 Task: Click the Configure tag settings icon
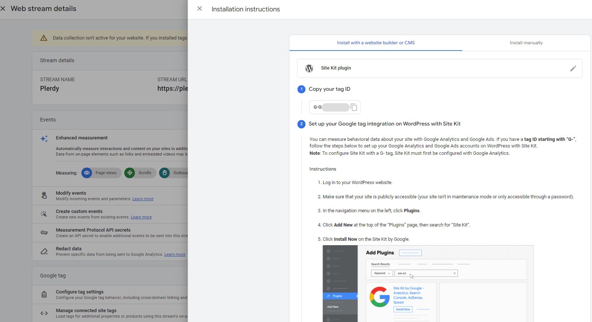coord(44,294)
